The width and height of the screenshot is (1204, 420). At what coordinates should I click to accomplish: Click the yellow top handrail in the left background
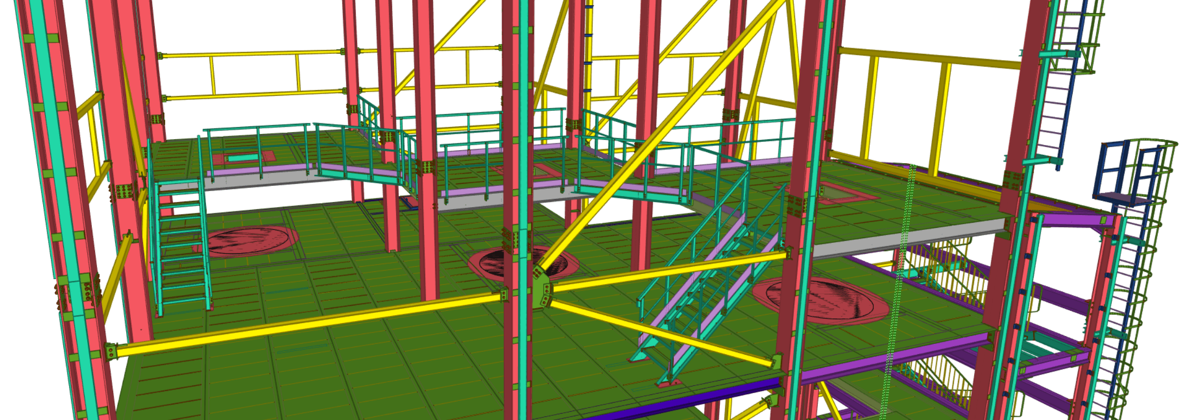249,53
